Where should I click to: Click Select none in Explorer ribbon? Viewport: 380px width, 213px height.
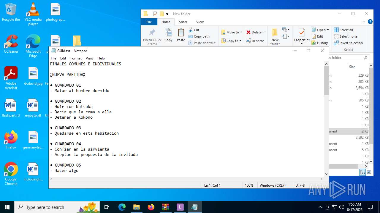[x=346, y=36]
